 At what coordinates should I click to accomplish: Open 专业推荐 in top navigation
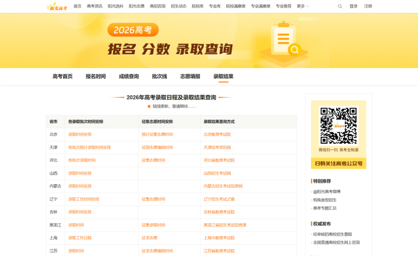pyautogui.click(x=283, y=6)
